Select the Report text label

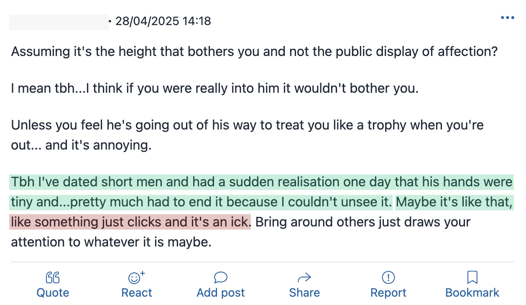[388, 293]
